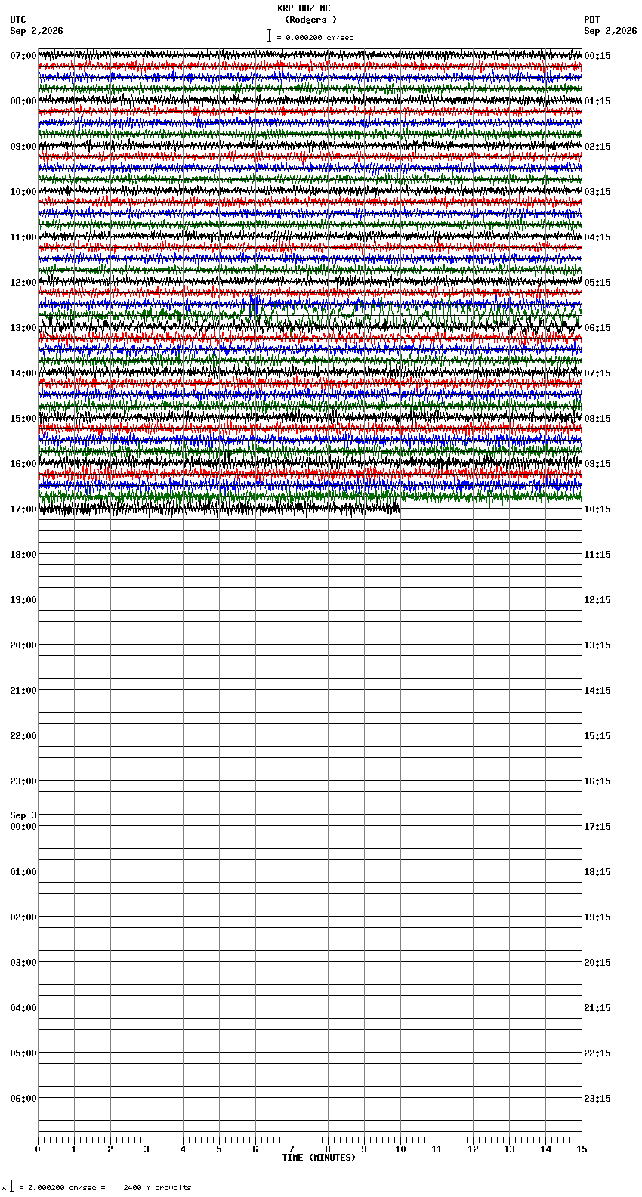Click the 'Sep 2,2026' date under UTC
The width and height of the screenshot is (642, 1197).
37,31
